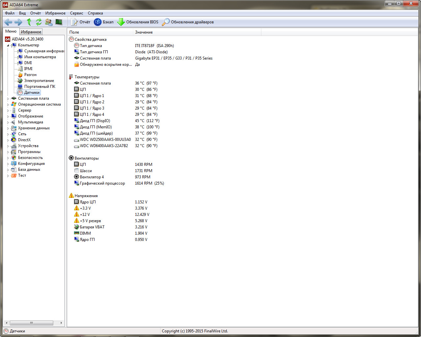The height and width of the screenshot is (337, 421).
Task: Open the users manager toolbar icon
Action: (49, 22)
